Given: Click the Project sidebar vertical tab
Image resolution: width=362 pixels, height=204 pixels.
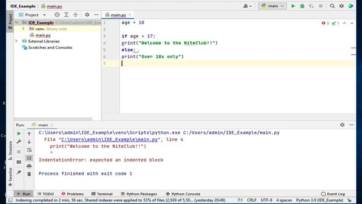Looking at the screenshot, I should pos(10,22).
